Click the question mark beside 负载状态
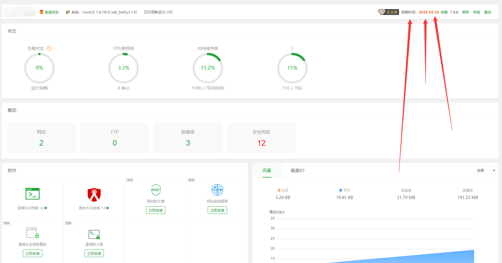Screen dimensions: 502x263 coord(49,48)
